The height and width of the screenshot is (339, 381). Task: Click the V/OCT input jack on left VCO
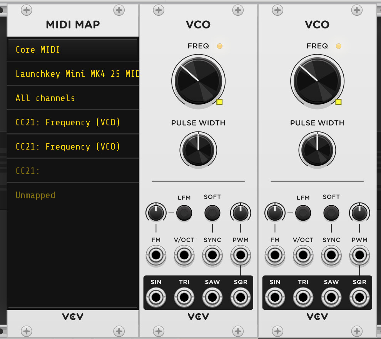[x=184, y=255]
